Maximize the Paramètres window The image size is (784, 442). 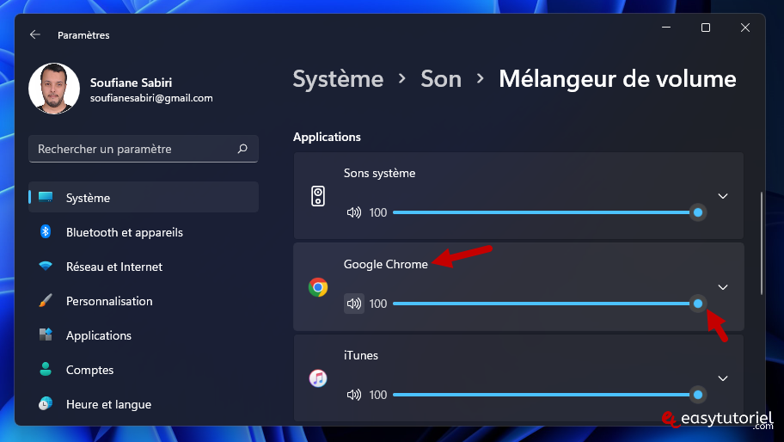pyautogui.click(x=706, y=28)
